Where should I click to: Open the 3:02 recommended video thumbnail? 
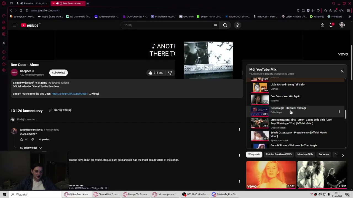271,175
